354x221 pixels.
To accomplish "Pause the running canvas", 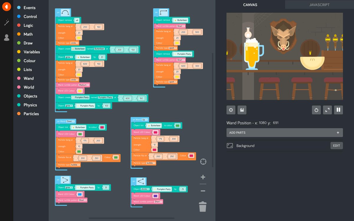I will click(x=338, y=110).
